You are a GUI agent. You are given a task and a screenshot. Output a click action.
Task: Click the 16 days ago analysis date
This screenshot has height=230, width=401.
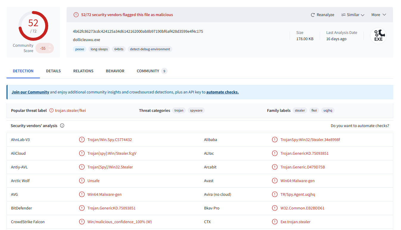336,39
